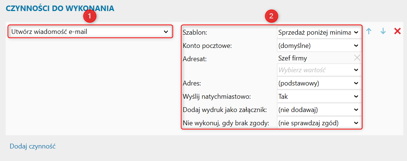Image resolution: width=407 pixels, height=161 pixels.
Task: Click red annotation marker number 1
Action: 90,16
